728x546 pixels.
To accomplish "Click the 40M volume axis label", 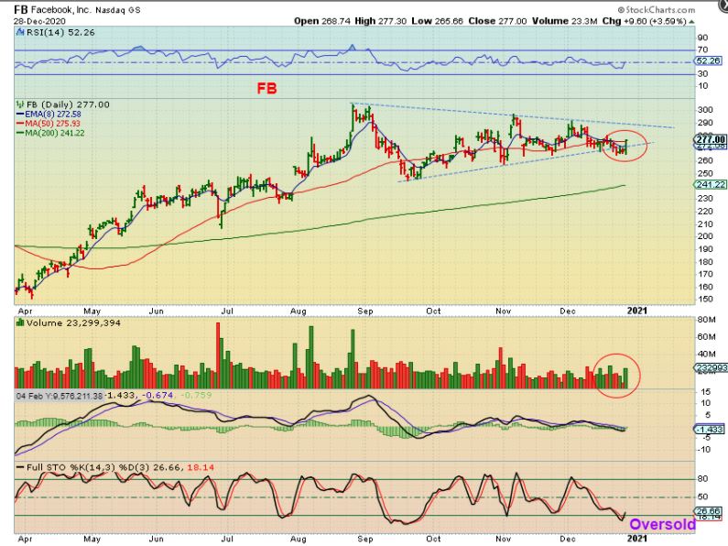I will (x=706, y=355).
